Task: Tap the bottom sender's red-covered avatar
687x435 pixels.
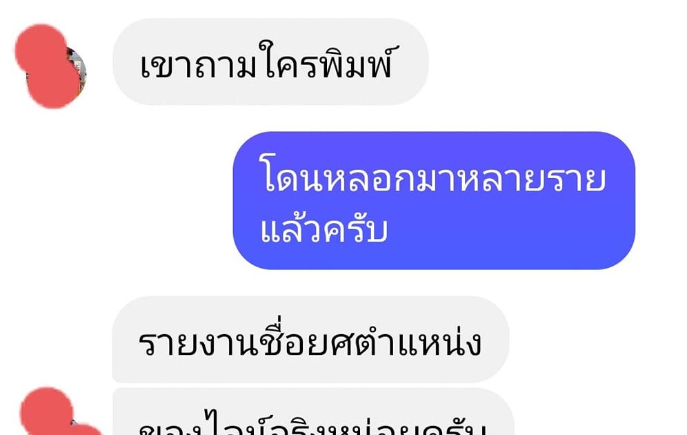Action: [57, 412]
